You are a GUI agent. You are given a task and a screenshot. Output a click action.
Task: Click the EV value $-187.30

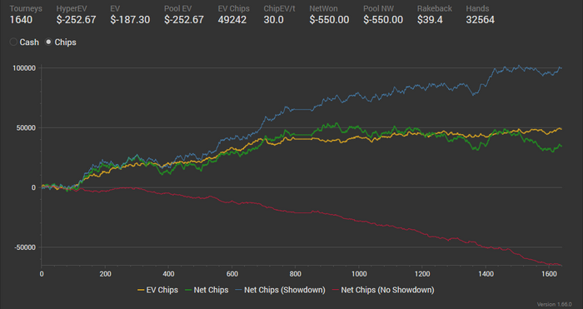tap(130, 20)
